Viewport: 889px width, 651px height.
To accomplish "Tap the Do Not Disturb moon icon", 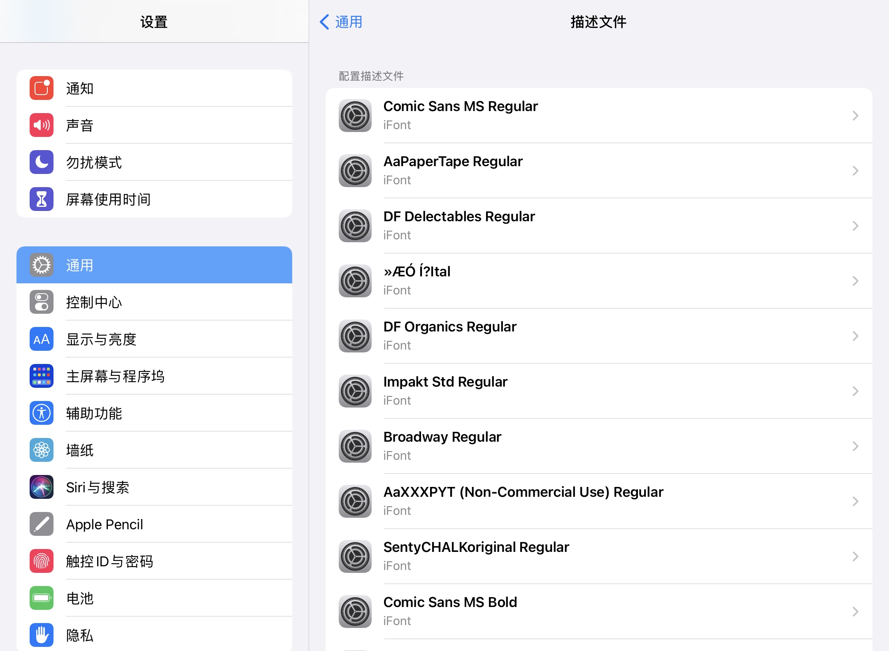I will [x=42, y=162].
